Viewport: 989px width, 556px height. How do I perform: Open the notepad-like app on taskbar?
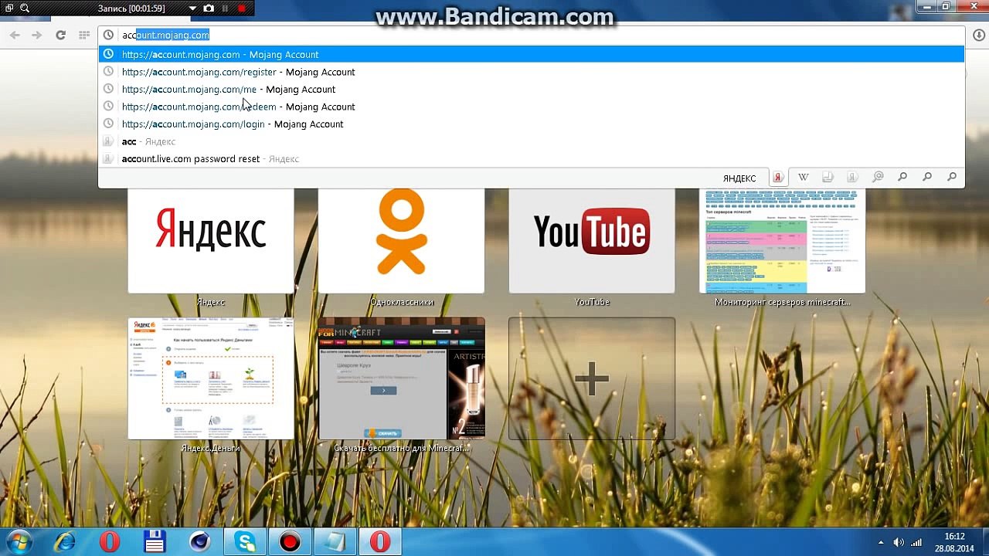[335, 542]
